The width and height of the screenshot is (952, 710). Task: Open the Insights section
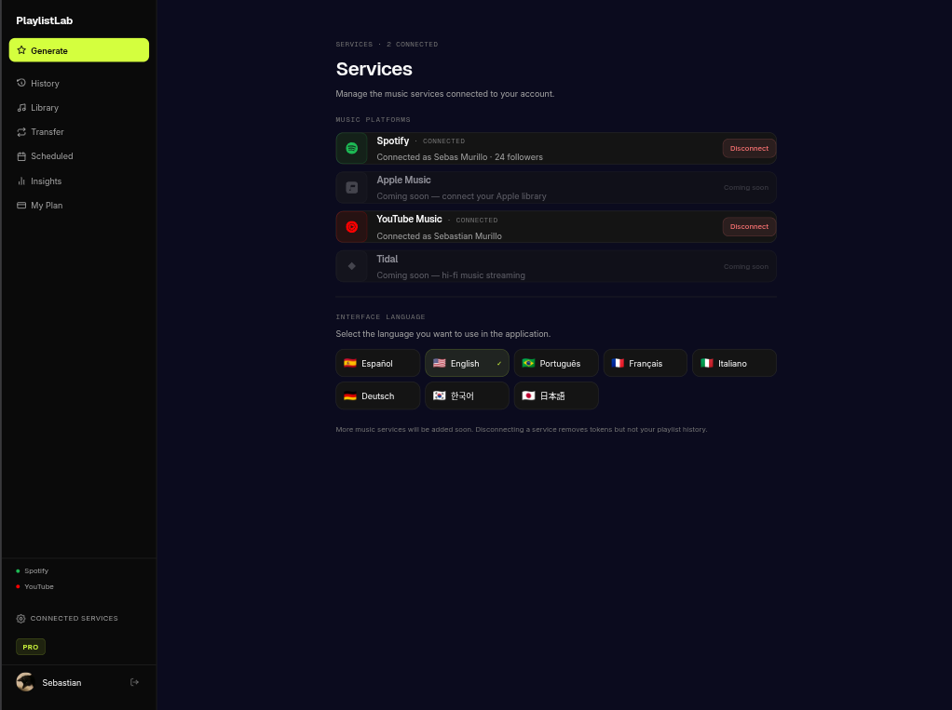pyautogui.click(x=79, y=181)
